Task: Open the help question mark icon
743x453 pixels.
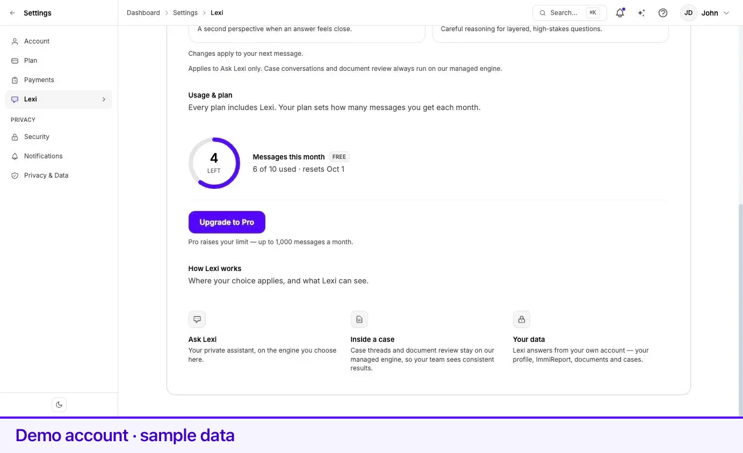Action: click(663, 13)
